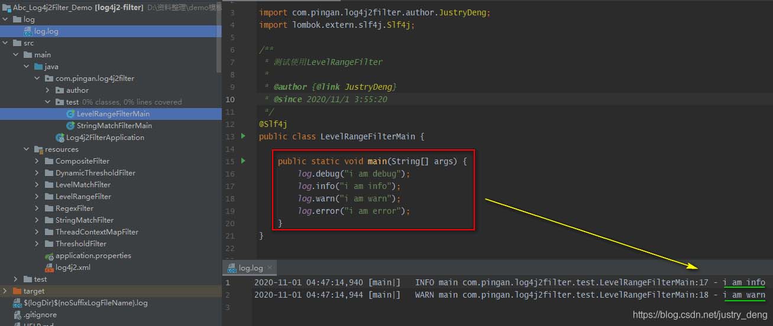Expand the target folder node

6,291
